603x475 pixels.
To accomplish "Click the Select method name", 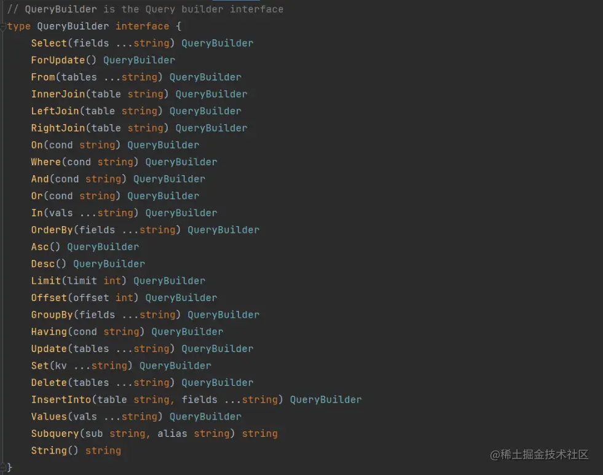I will (x=49, y=43).
